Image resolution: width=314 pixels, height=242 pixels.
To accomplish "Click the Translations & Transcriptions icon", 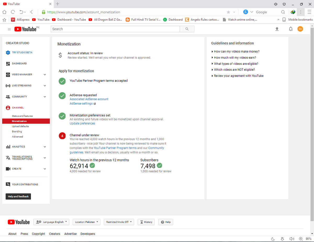I will coord(8,158).
